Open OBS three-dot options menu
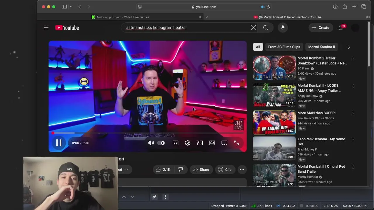This screenshot has height=210, width=374. tap(165, 197)
